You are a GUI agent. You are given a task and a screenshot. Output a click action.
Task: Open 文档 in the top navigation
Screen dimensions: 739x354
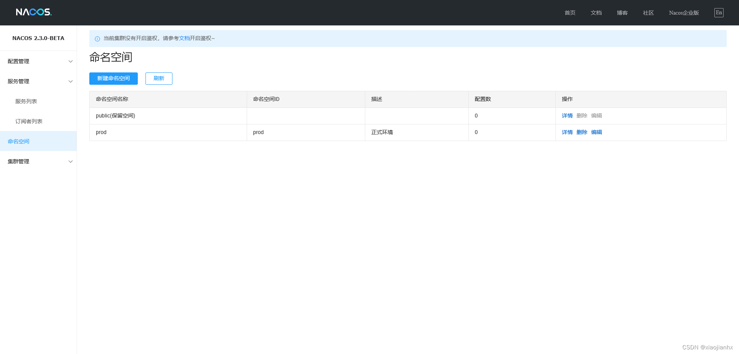(596, 13)
